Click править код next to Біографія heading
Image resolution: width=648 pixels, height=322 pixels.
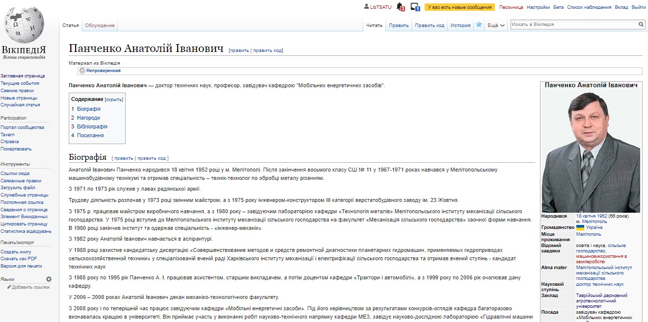152,158
